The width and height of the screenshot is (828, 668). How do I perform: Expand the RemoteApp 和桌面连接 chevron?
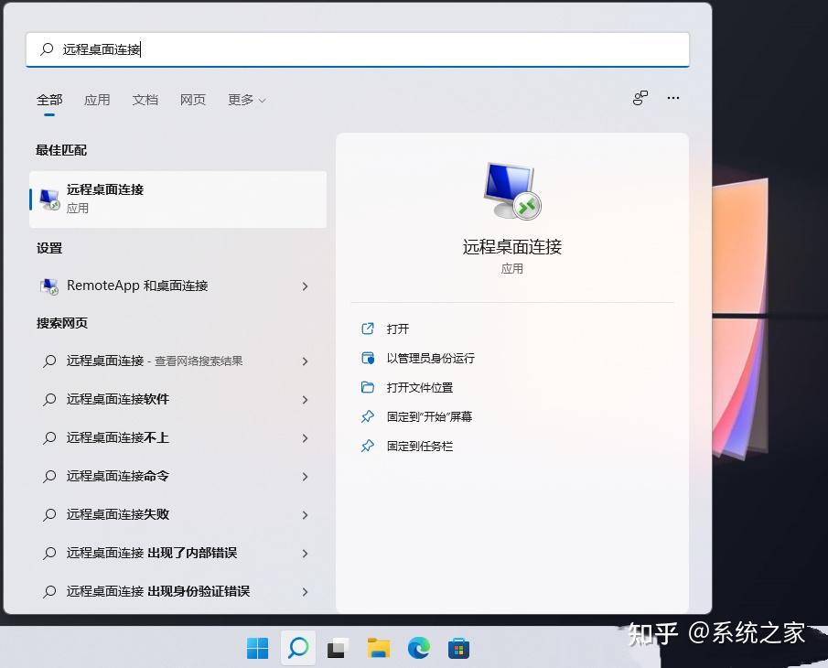[306, 286]
